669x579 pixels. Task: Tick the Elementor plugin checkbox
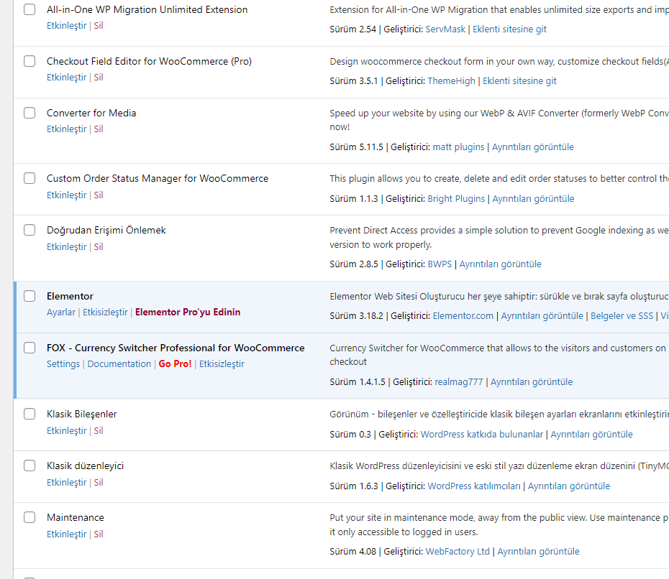point(29,296)
